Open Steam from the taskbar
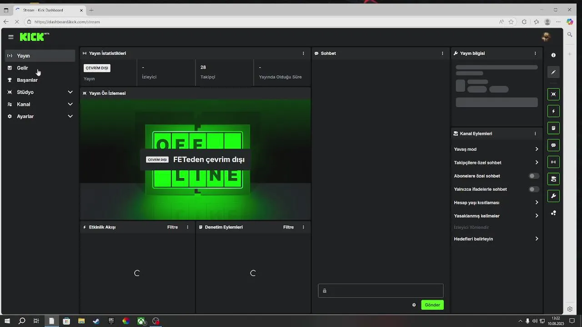The width and height of the screenshot is (582, 327). pos(96,321)
